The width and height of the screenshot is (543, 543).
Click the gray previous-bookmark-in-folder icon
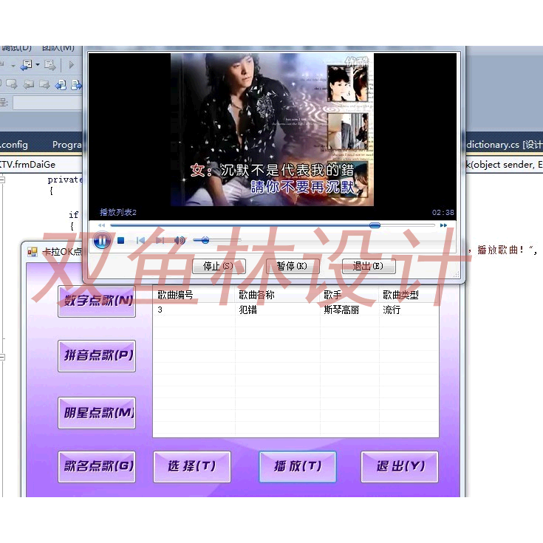point(28,84)
